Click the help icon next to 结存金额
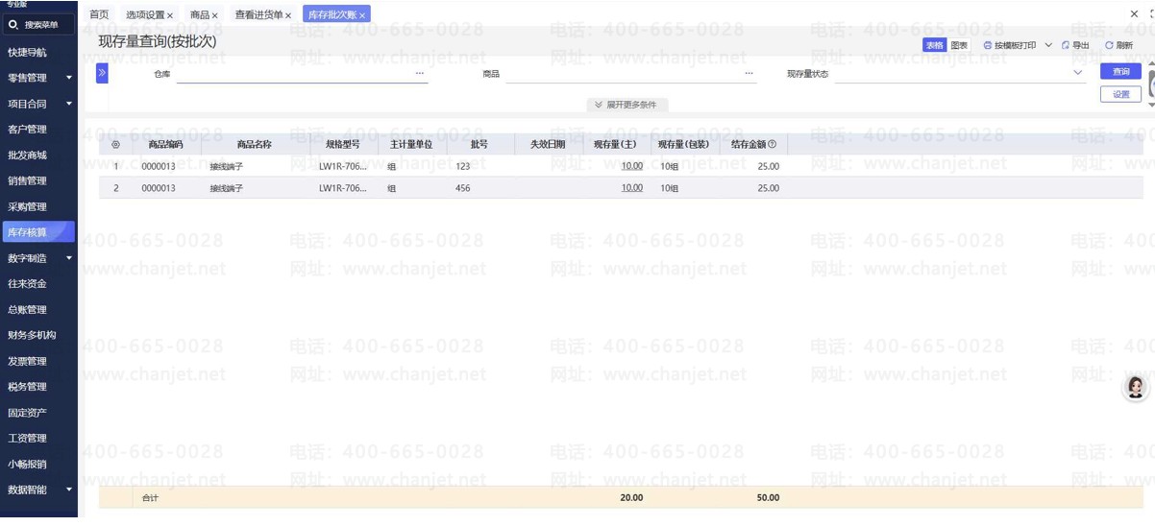This screenshot has width=1155, height=526. coord(772,145)
